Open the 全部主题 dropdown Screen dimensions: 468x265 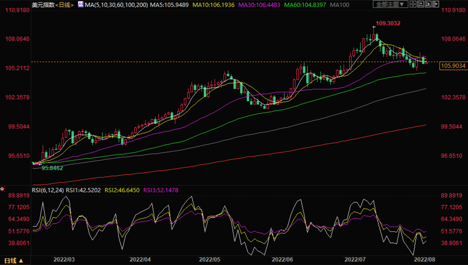click(391, 4)
